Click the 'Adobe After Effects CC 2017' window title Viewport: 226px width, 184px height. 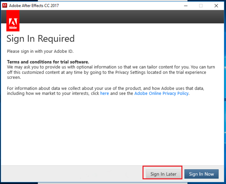[x=34, y=6]
